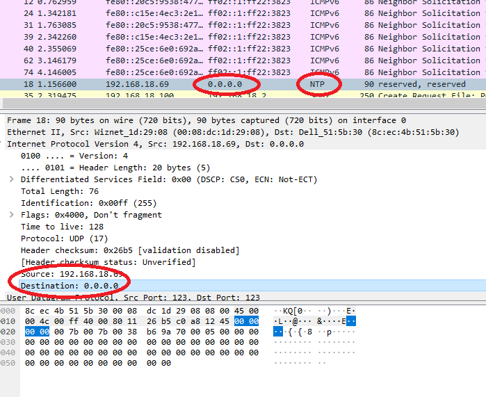Select packet 31 at time 1.763085
486x397 pixels.
click(243, 25)
